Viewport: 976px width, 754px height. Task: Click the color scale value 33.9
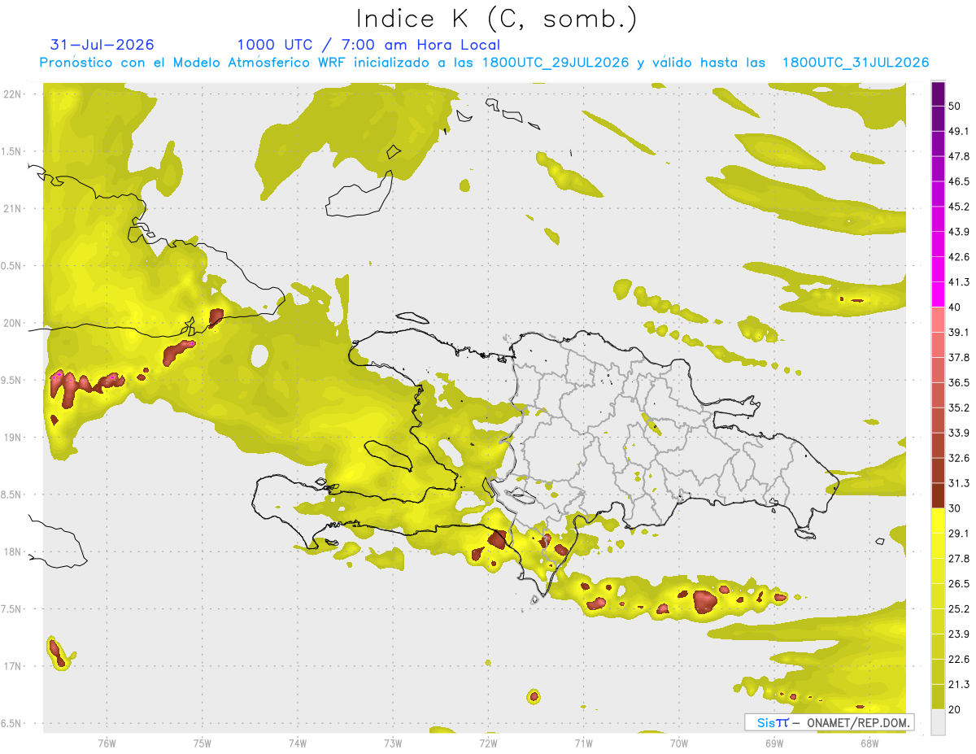(x=959, y=433)
